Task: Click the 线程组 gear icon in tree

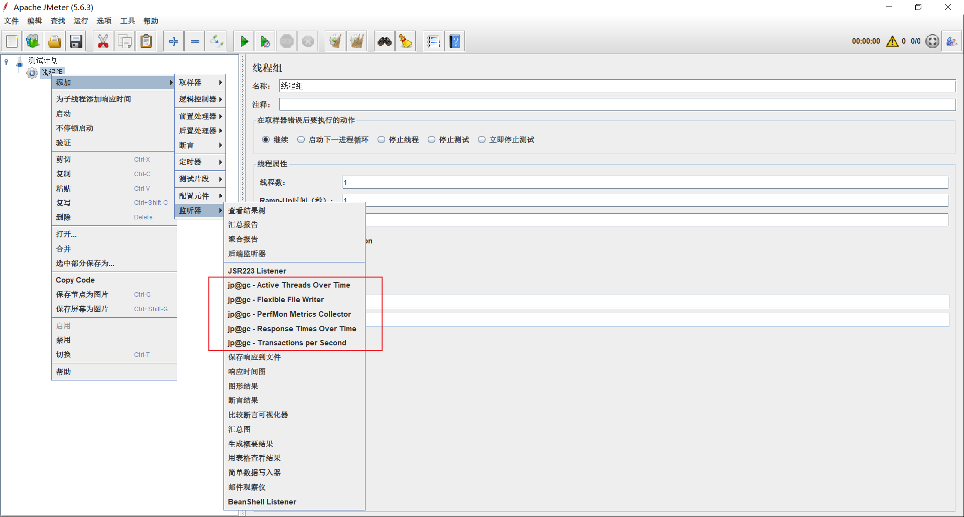Action: click(32, 73)
